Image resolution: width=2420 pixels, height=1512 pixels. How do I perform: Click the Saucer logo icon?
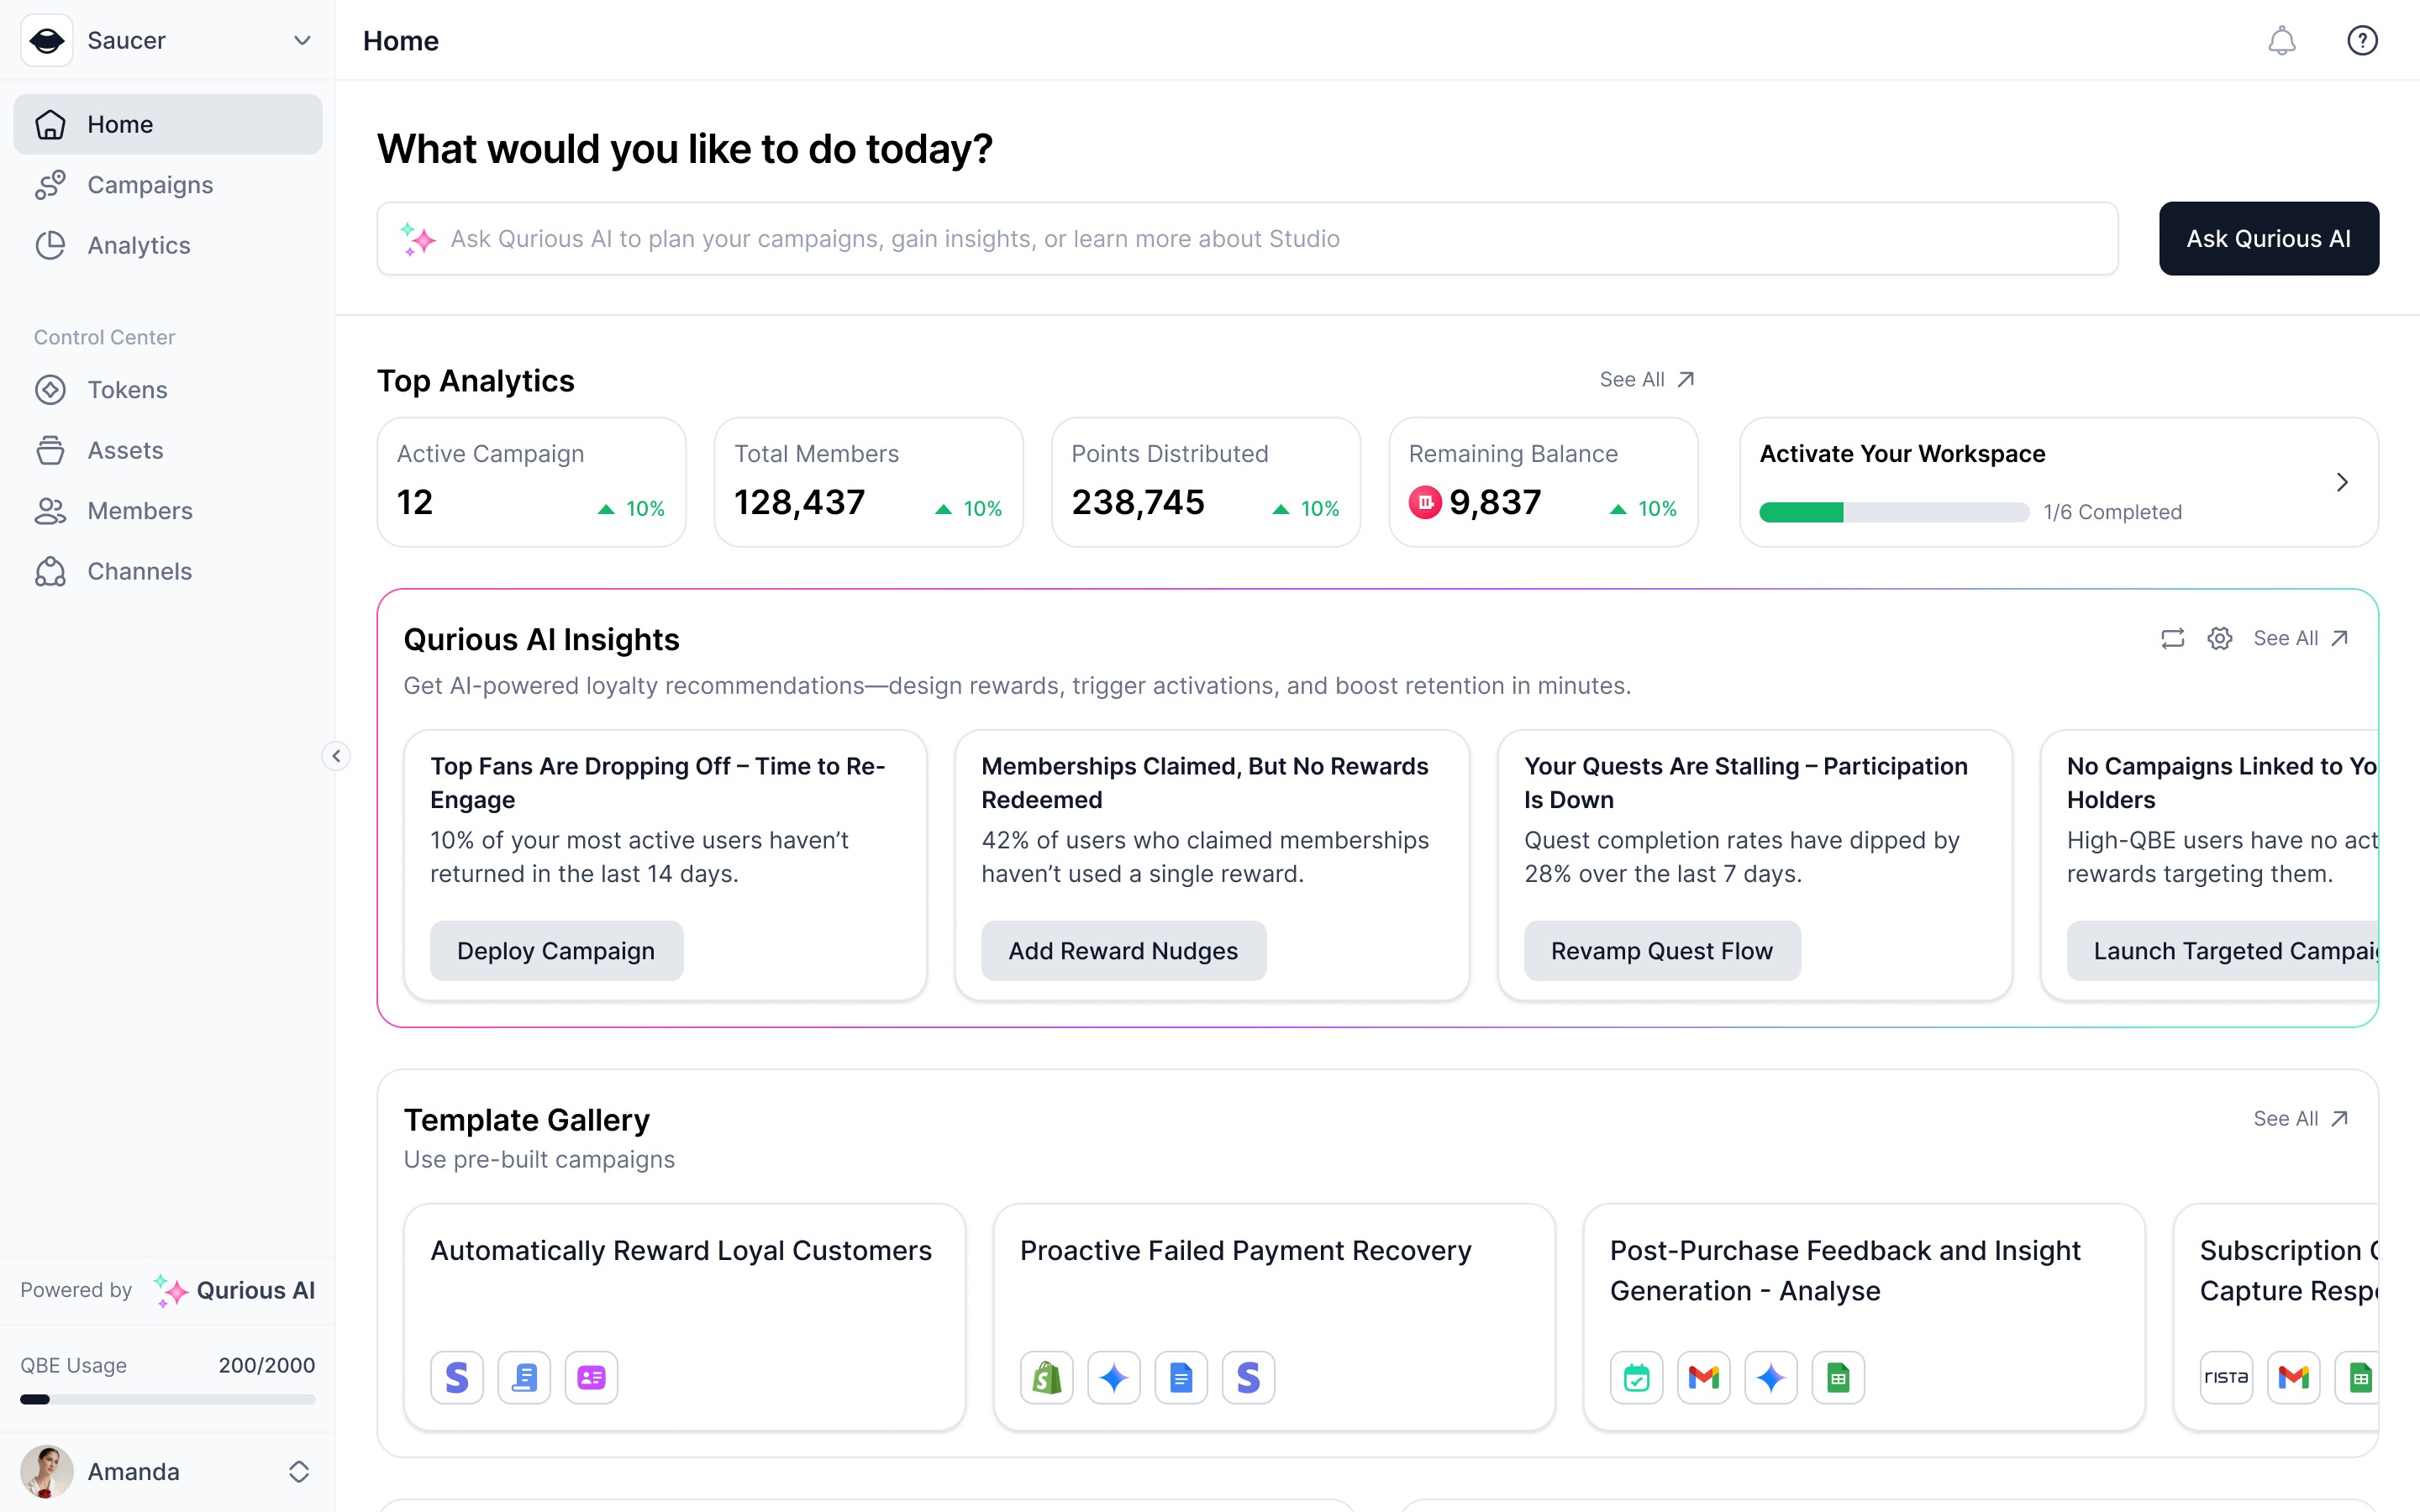(46, 40)
